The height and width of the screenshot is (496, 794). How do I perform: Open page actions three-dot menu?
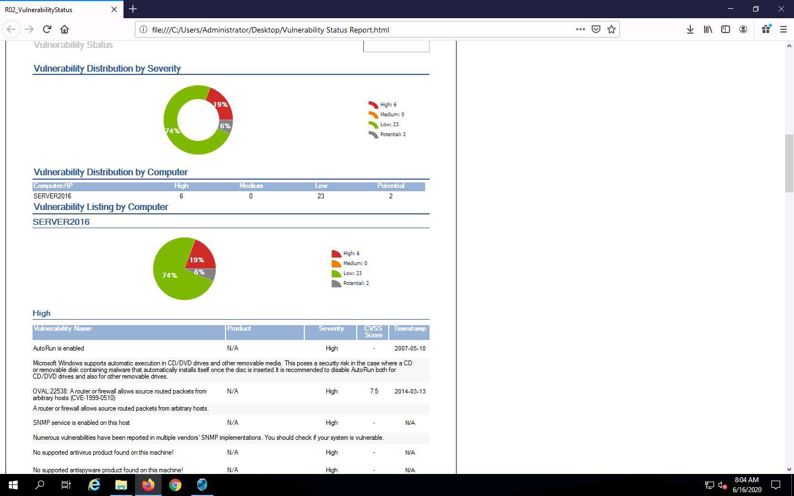[x=580, y=29]
